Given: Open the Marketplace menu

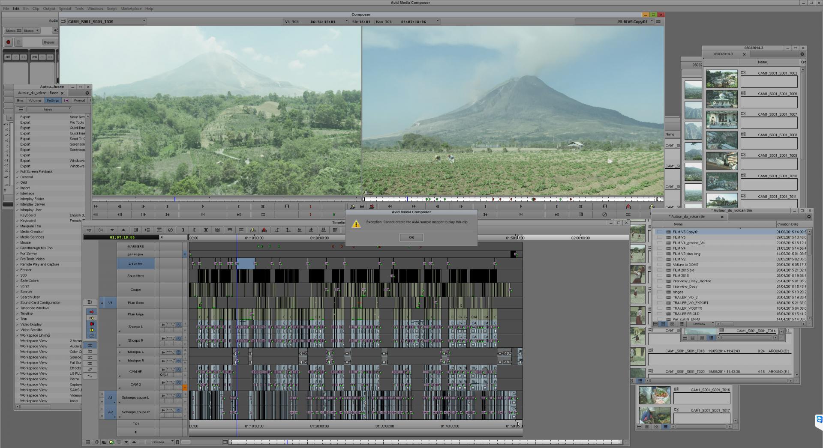Looking at the screenshot, I should [131, 9].
